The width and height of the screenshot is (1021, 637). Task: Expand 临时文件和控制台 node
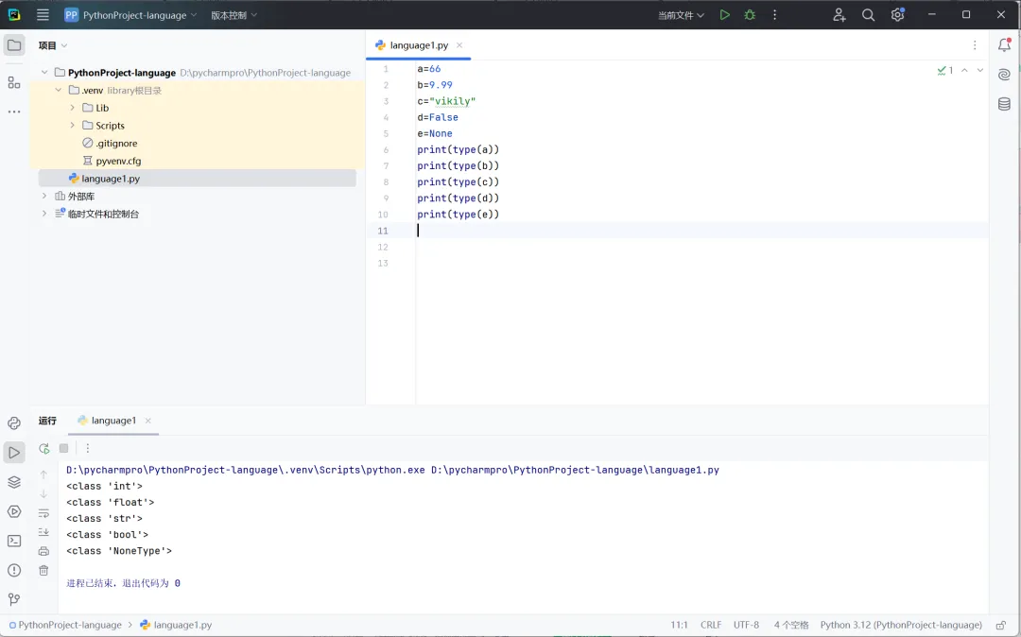click(x=44, y=214)
